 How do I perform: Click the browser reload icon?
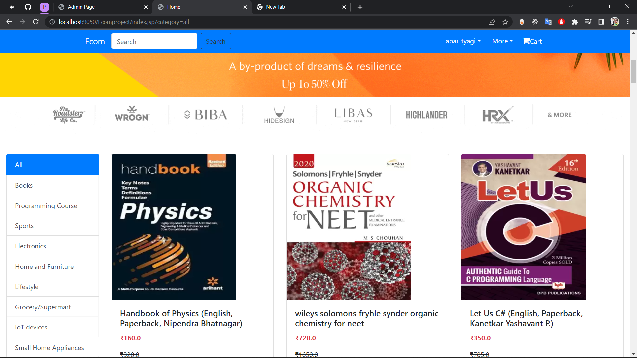click(x=36, y=22)
